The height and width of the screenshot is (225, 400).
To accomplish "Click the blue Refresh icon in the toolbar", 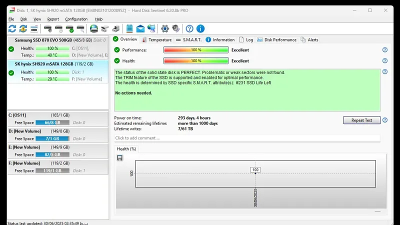I will click(x=12, y=29).
